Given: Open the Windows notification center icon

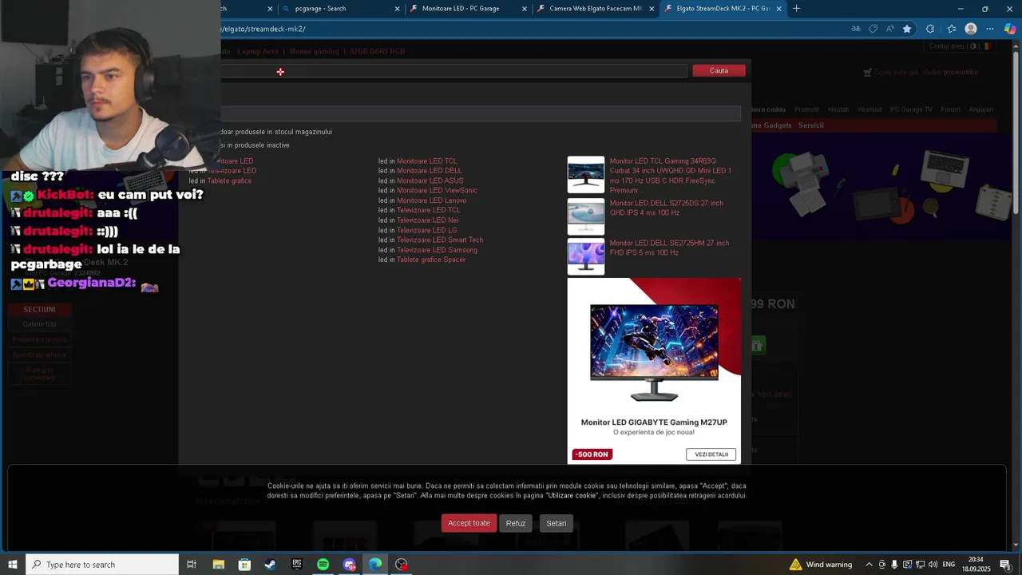Looking at the screenshot, I should (x=1005, y=565).
